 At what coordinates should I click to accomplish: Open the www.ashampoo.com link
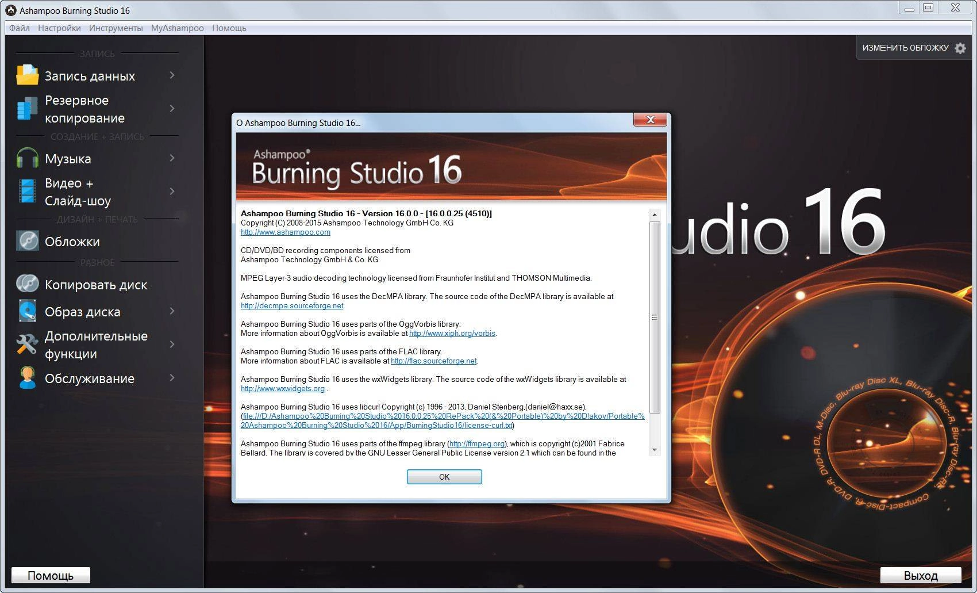tap(286, 232)
